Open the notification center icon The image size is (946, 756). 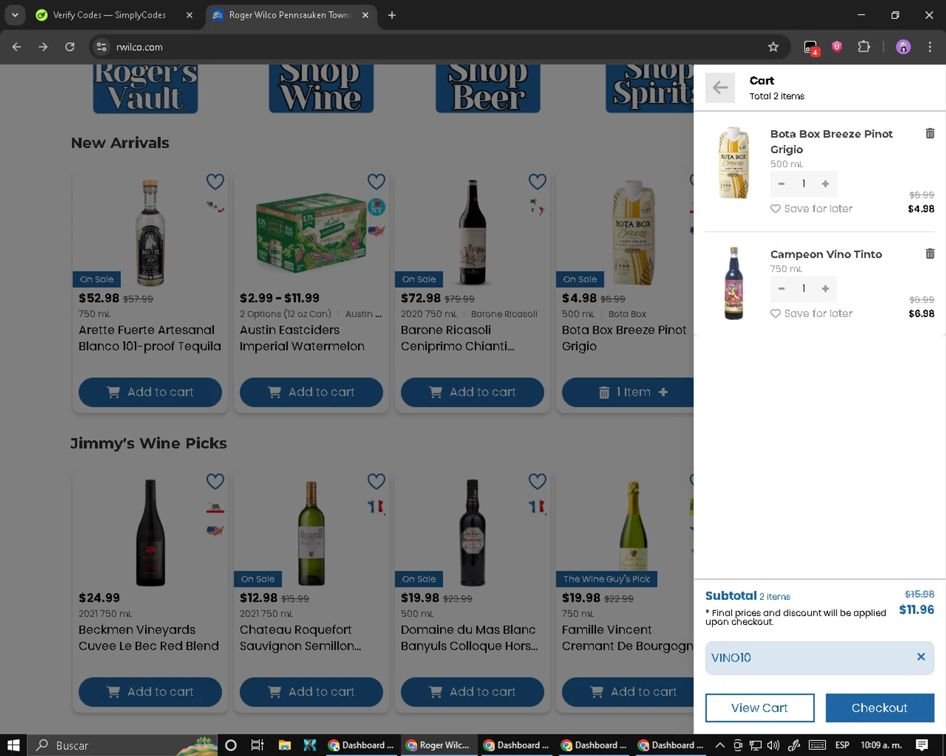921,745
